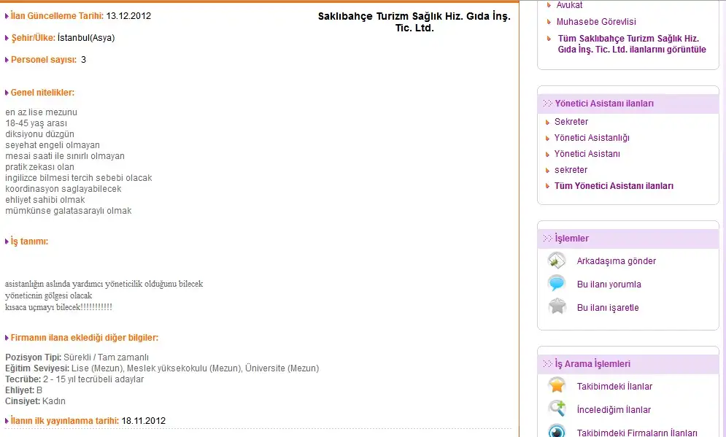Image resolution: width=726 pixels, height=437 pixels.
Task: Click the İşlemler panel header
Action: coord(627,239)
